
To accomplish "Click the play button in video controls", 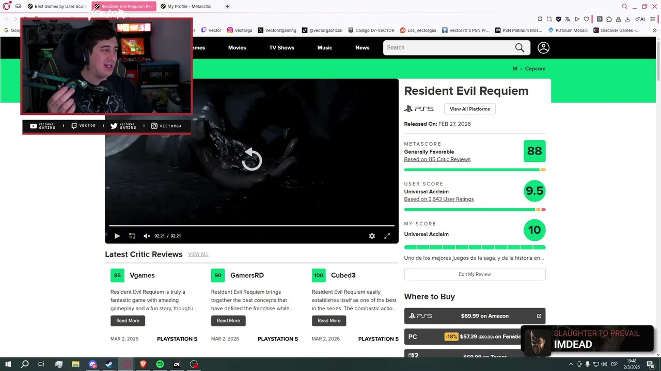I will tap(117, 236).
